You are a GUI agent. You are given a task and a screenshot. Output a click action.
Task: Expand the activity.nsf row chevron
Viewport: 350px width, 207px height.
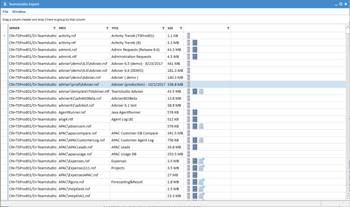tap(4, 36)
